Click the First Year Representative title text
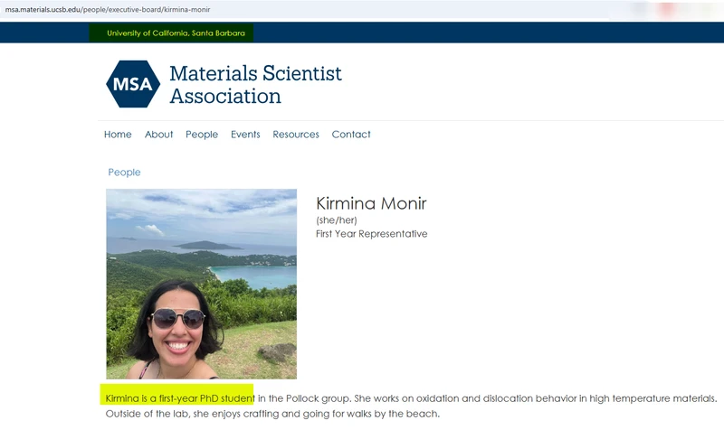Viewport: 724px width, 430px height. (x=371, y=234)
